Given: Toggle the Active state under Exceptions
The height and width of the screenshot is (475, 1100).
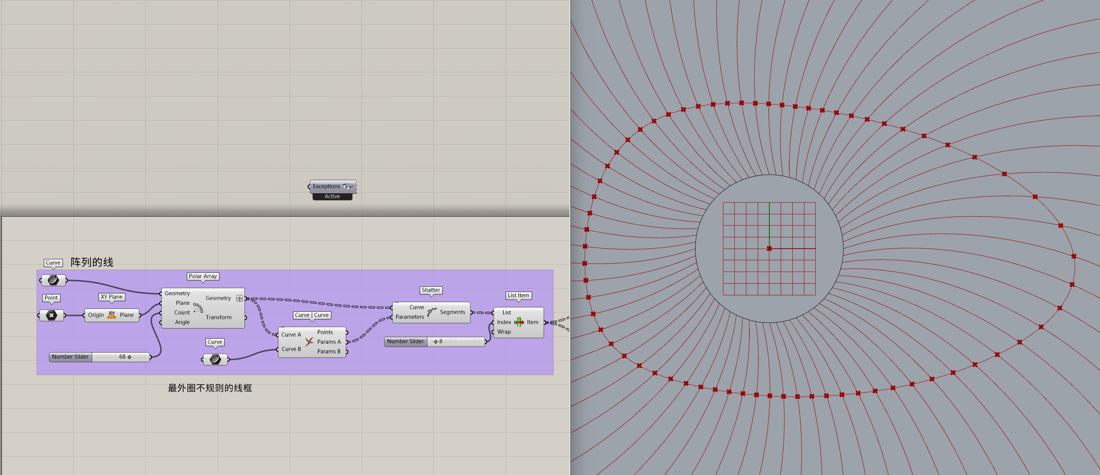Looking at the screenshot, I should [332, 197].
